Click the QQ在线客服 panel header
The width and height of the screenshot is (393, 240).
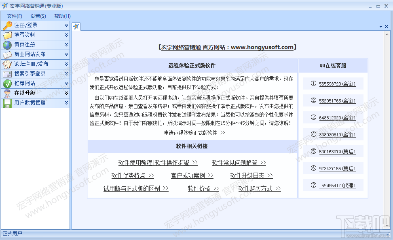click(333, 65)
